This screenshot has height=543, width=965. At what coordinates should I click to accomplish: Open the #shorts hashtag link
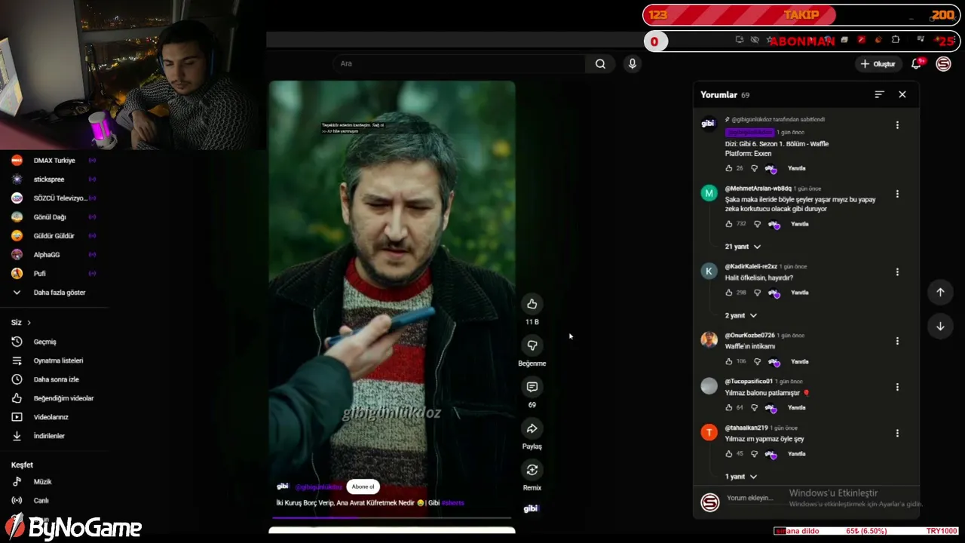point(453,503)
